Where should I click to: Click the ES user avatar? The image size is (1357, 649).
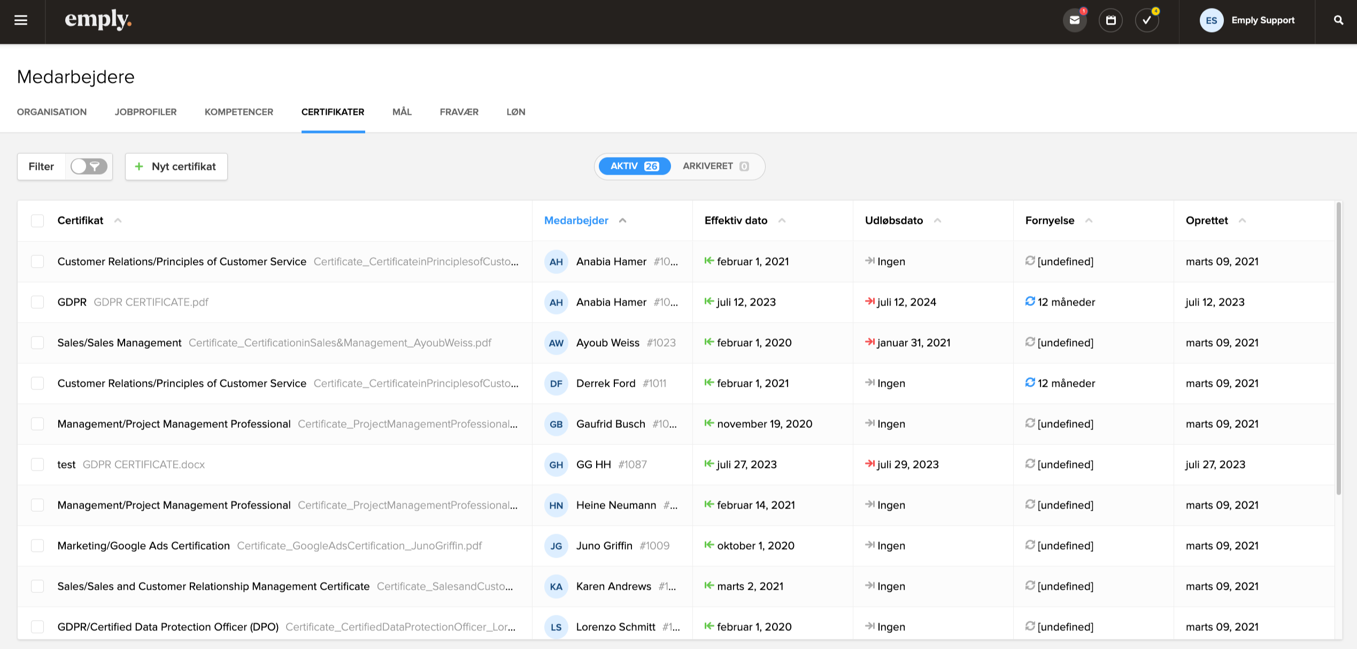click(1211, 20)
